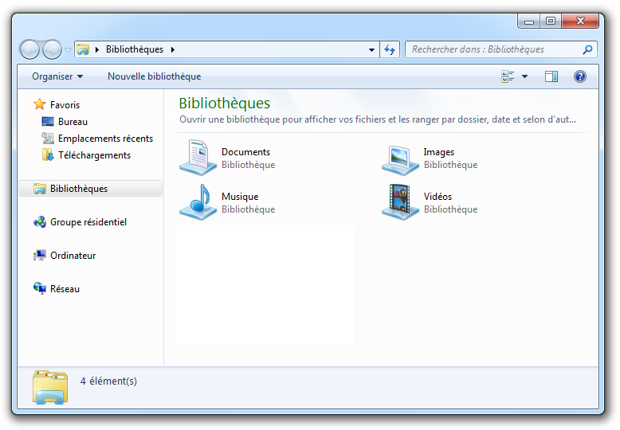Click the Documents library label
Screen dimensions: 620x430
click(x=246, y=152)
